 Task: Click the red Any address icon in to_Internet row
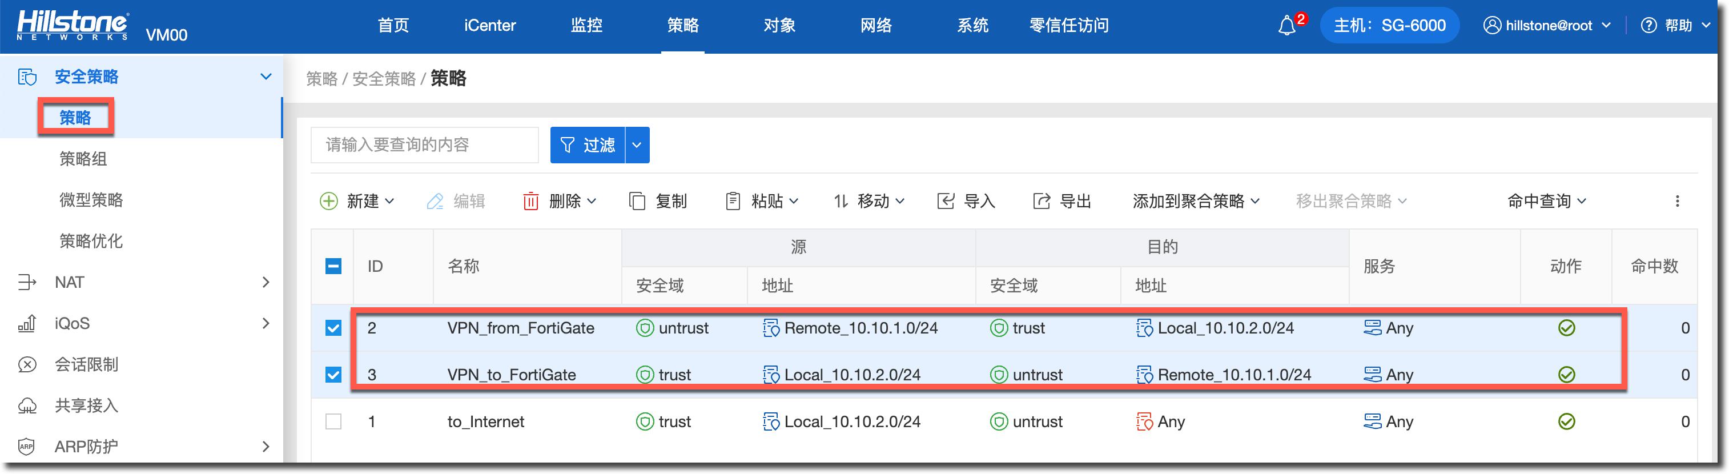pos(1144,421)
